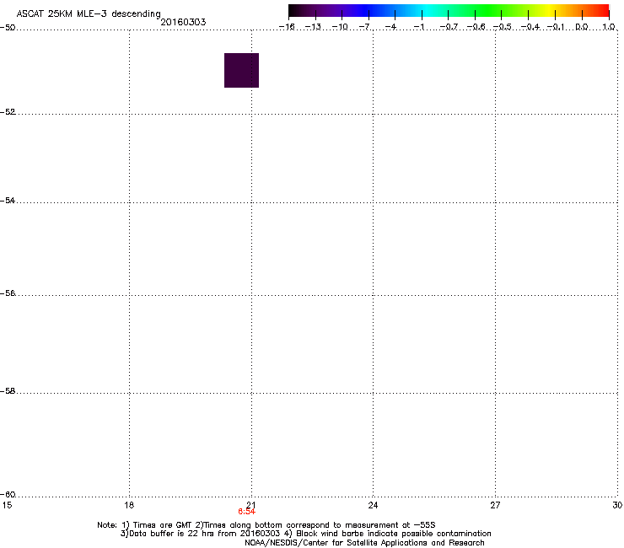Image resolution: width=624 pixels, height=548 pixels.
Task: Click the color bar label -10
Action: [x=340, y=27]
